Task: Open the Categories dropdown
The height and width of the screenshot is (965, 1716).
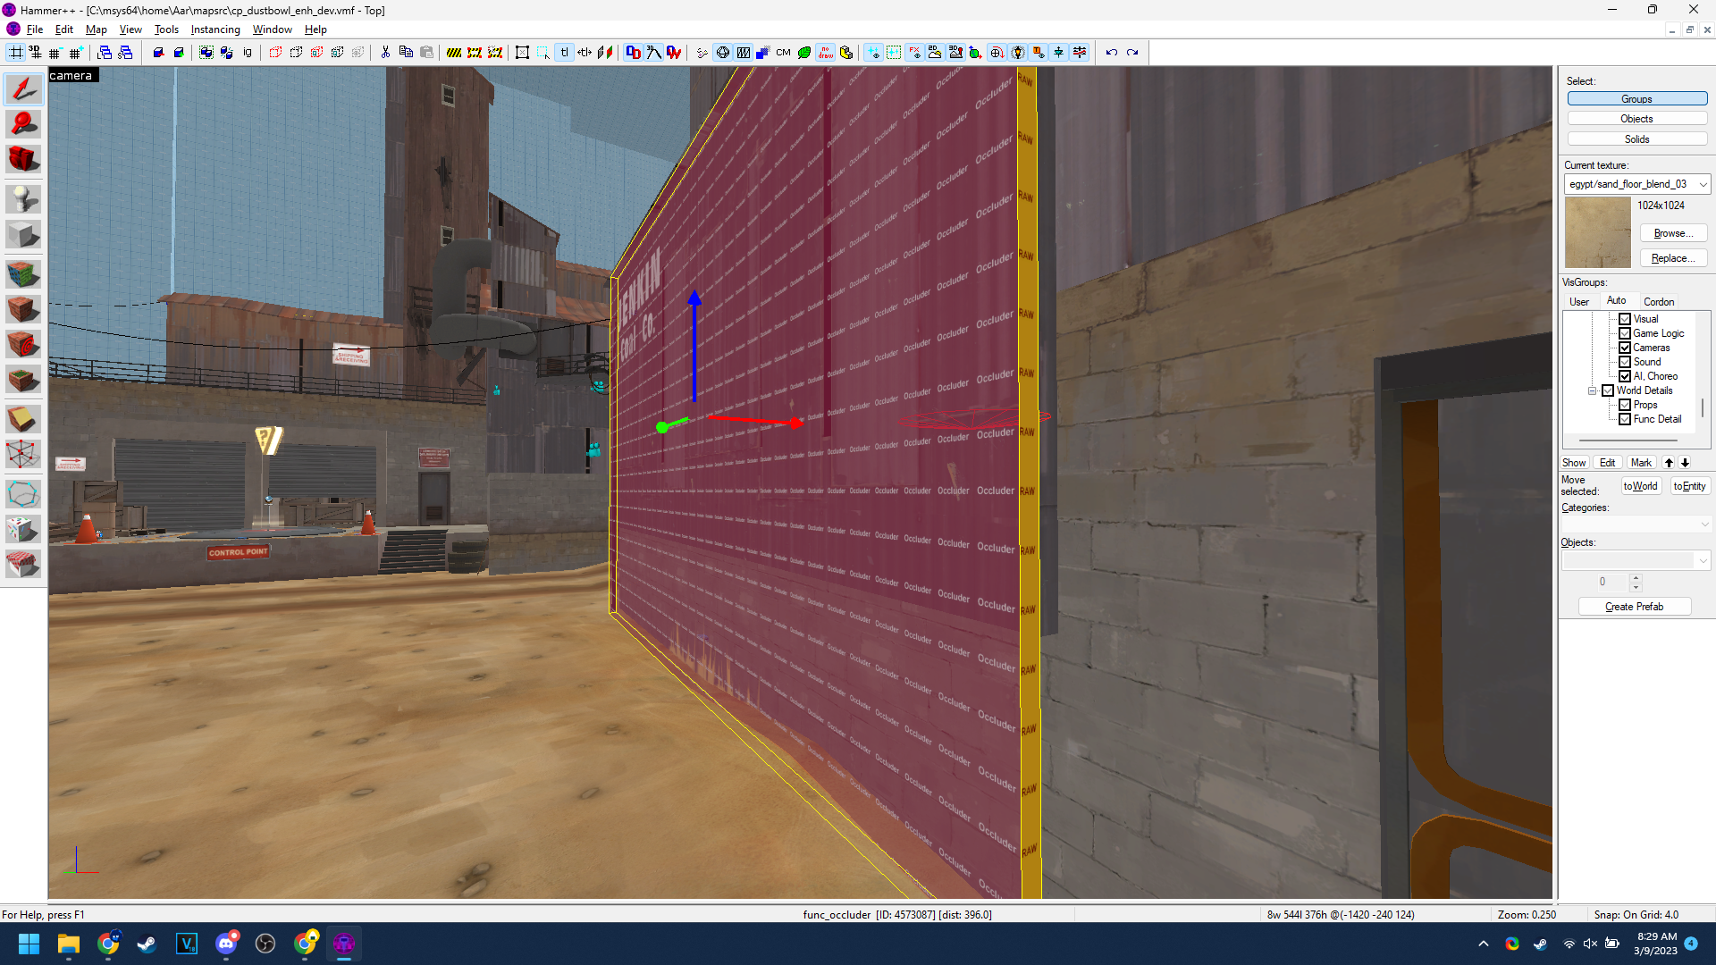Action: 1704,524
